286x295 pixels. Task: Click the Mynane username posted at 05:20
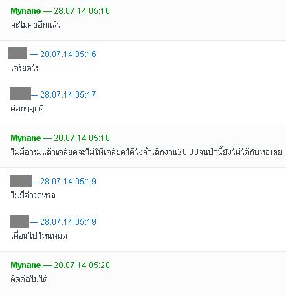tap(25, 265)
